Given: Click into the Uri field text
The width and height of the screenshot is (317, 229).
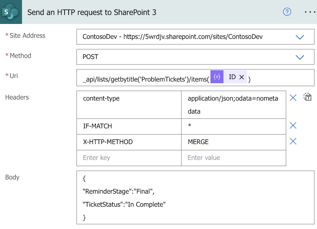Looking at the screenshot, I should click(195, 78).
